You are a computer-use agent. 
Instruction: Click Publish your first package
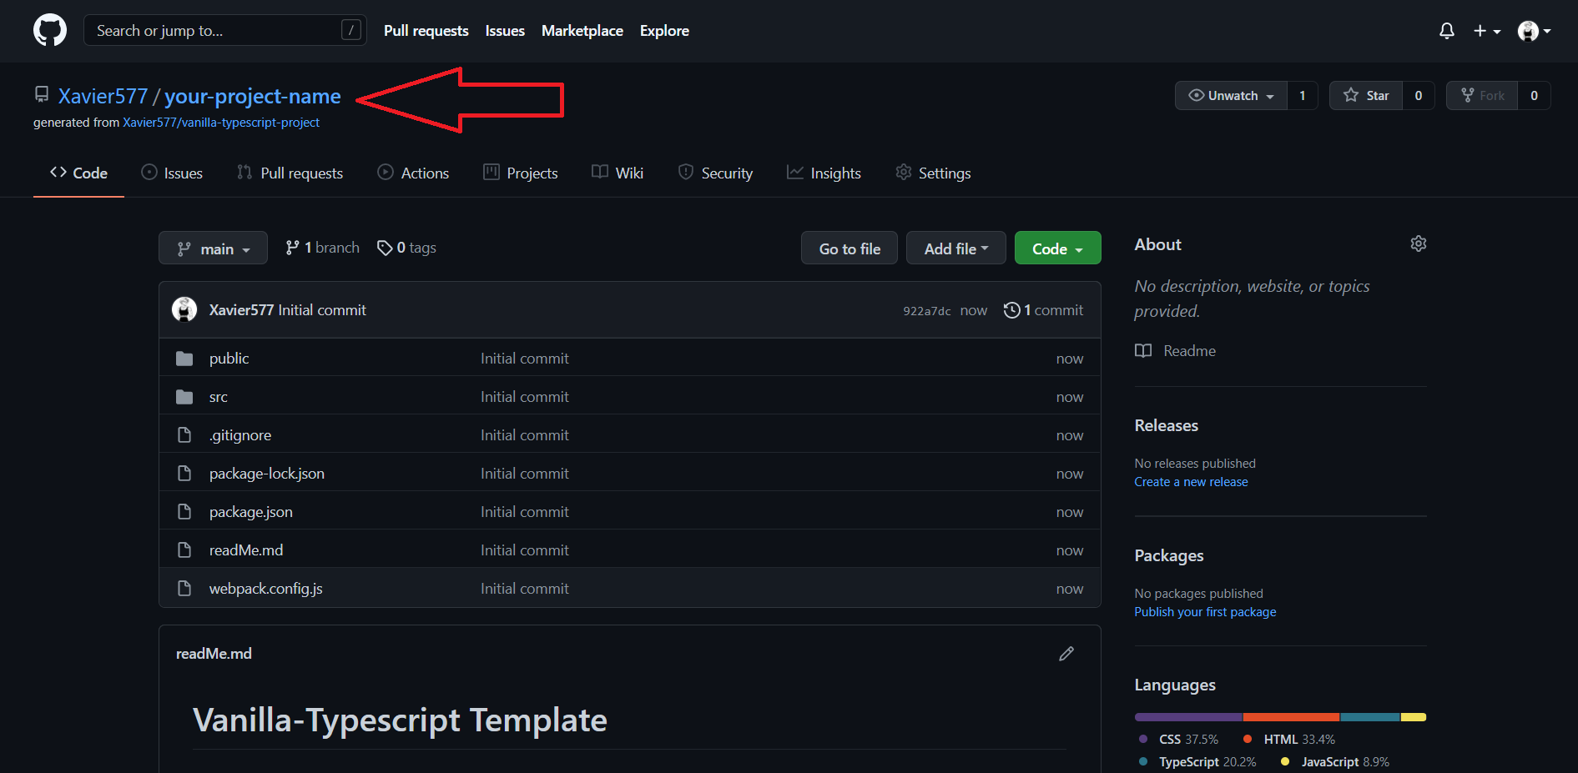[1205, 612]
